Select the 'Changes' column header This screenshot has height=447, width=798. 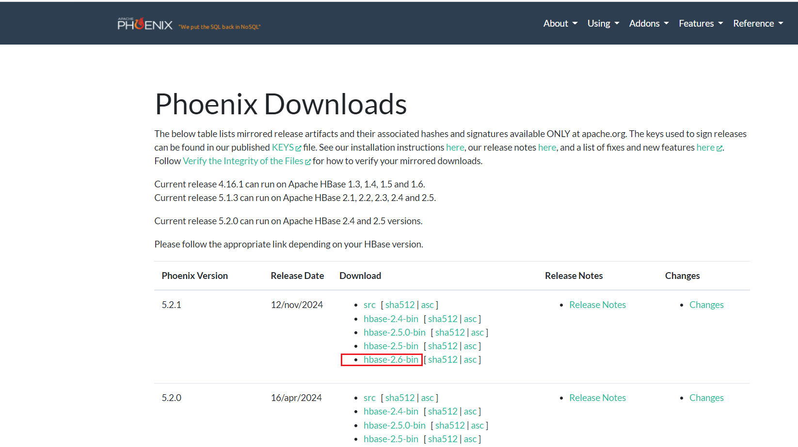pos(682,276)
